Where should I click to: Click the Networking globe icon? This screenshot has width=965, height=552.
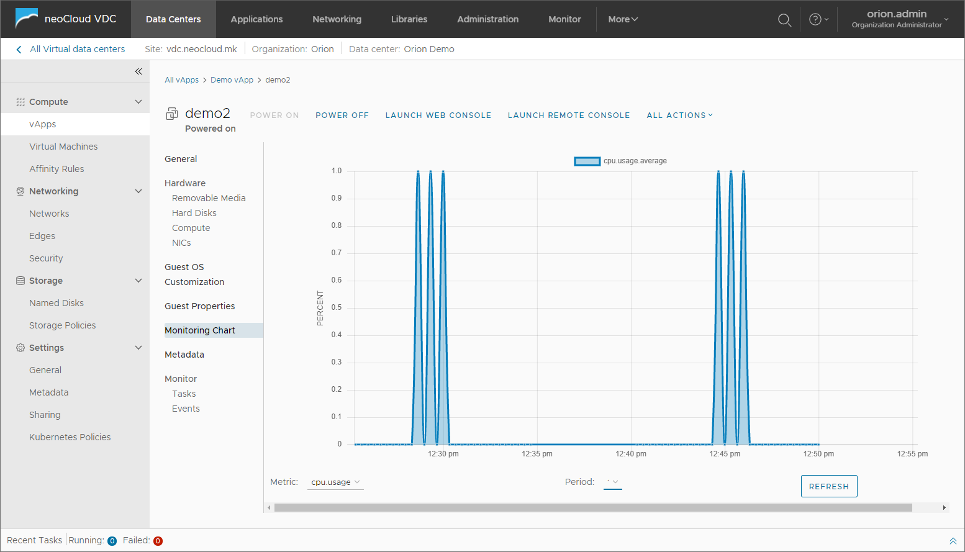[20, 191]
